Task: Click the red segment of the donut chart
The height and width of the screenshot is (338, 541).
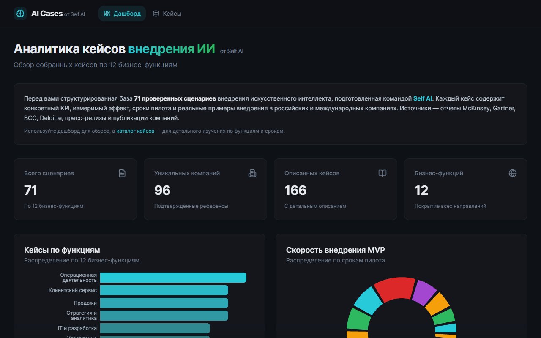Action: click(395, 288)
